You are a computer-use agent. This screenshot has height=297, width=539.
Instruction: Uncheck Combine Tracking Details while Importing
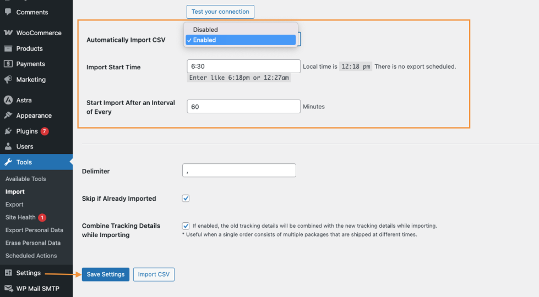[186, 226]
